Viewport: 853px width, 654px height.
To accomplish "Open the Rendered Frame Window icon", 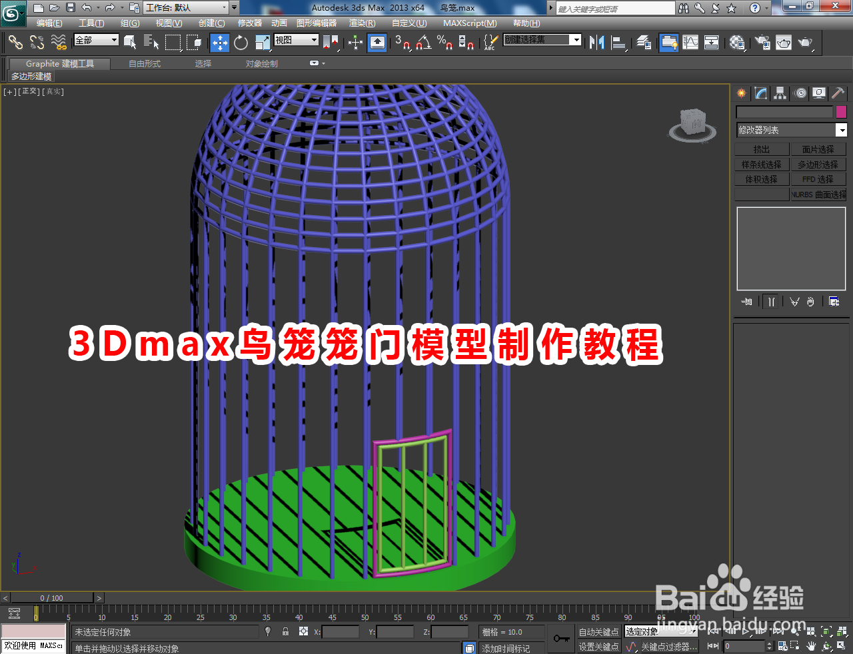I will (x=784, y=43).
